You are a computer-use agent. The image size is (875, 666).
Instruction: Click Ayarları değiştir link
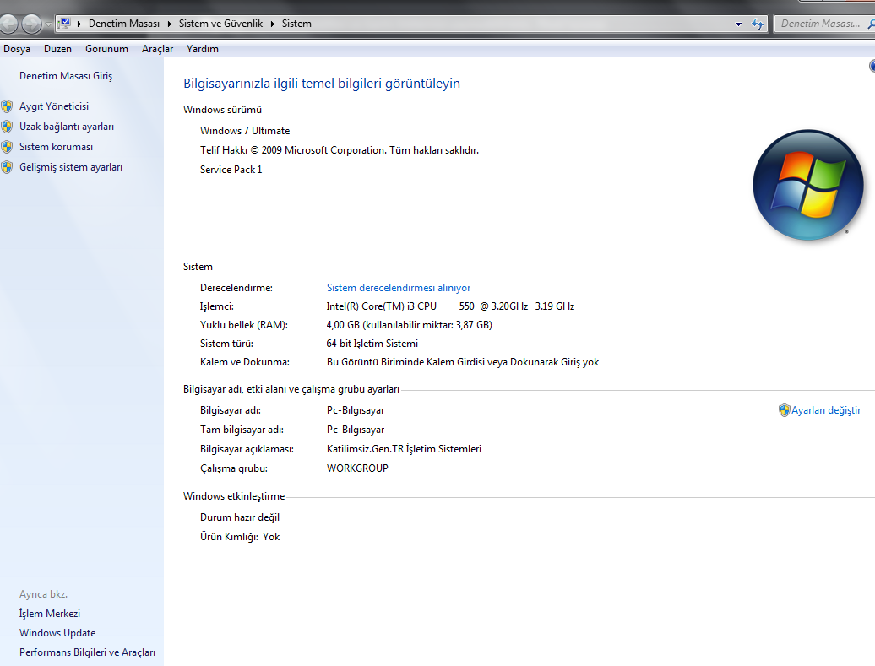(x=826, y=410)
